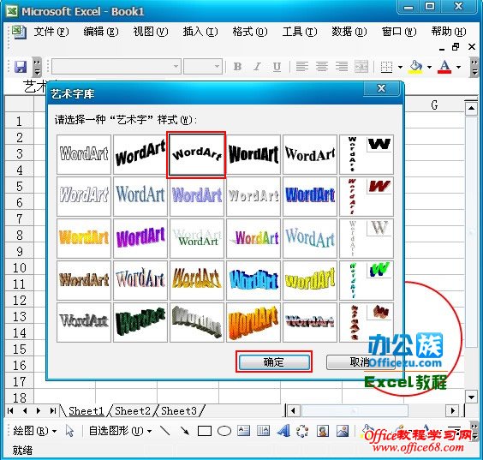Click the fill color bucket icon
Viewport: 483px width, 460px height.
[x=415, y=67]
